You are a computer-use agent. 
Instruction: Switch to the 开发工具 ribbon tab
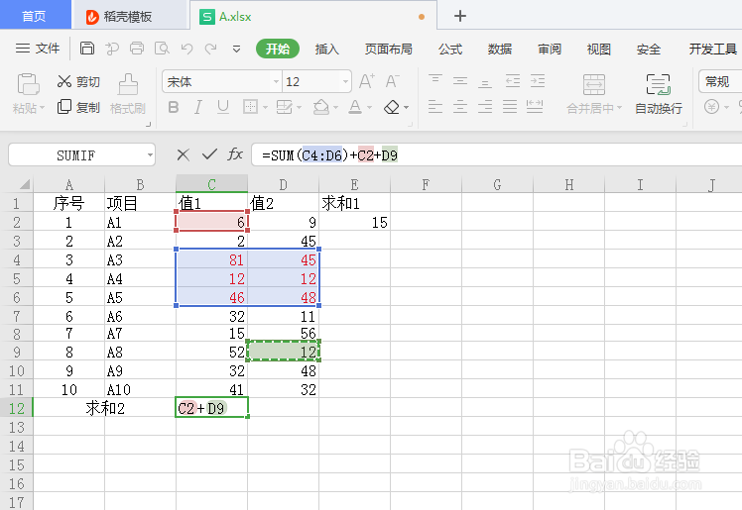click(712, 49)
